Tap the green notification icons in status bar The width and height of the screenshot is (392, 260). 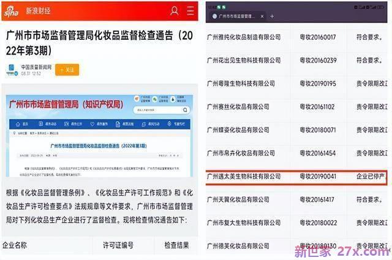click(x=222, y=7)
